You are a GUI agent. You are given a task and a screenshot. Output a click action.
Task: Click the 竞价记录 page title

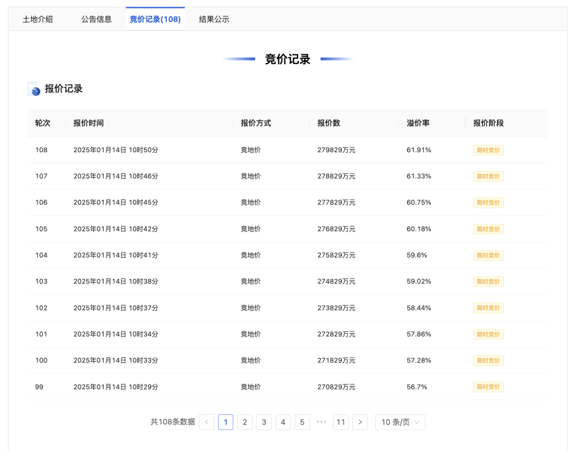point(288,59)
